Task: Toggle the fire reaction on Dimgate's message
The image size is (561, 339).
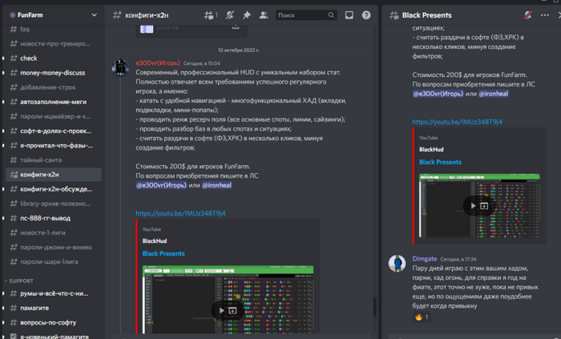Action: [422, 317]
